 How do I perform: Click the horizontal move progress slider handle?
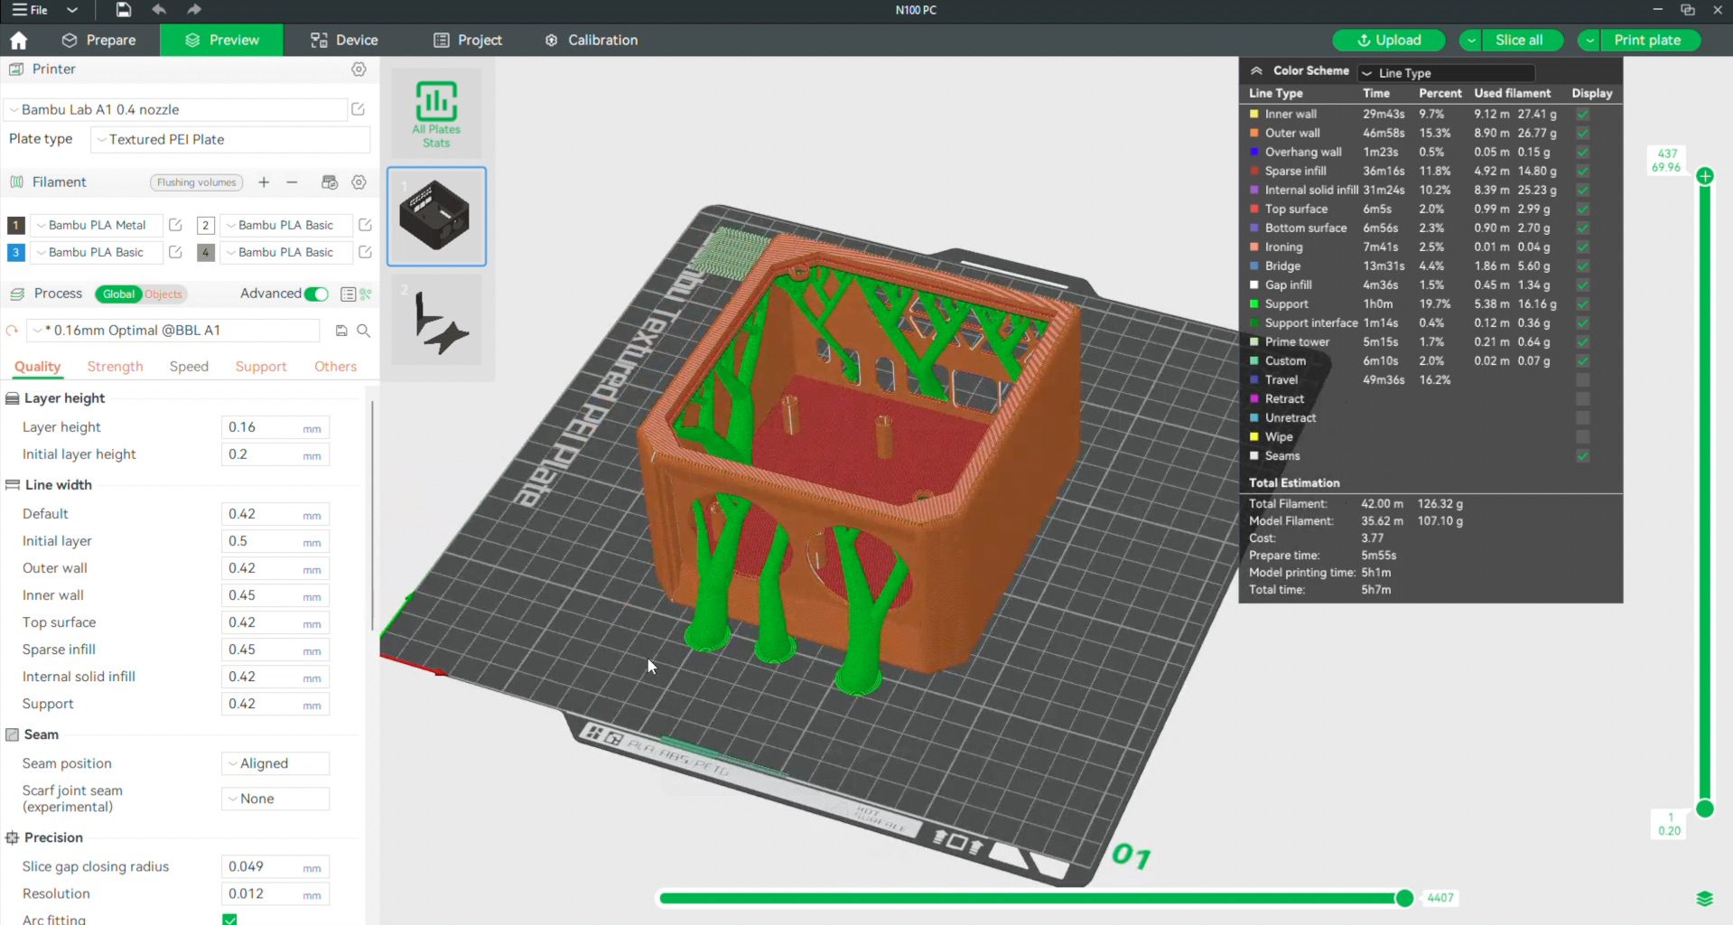coord(1404,898)
